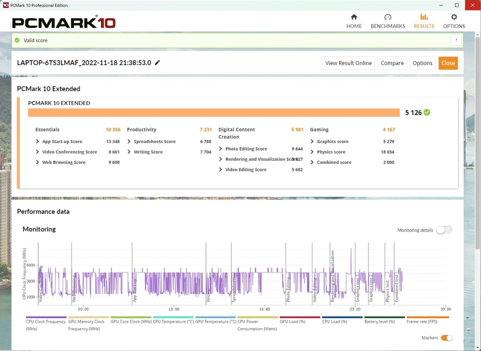Screen dimensions: 481x351
Task: Click the pencil icon to rename result
Action: pyautogui.click(x=158, y=63)
